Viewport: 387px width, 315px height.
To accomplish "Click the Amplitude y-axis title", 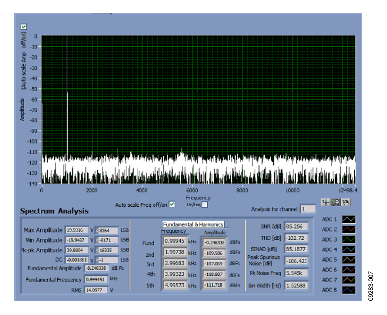I will pos(22,110).
